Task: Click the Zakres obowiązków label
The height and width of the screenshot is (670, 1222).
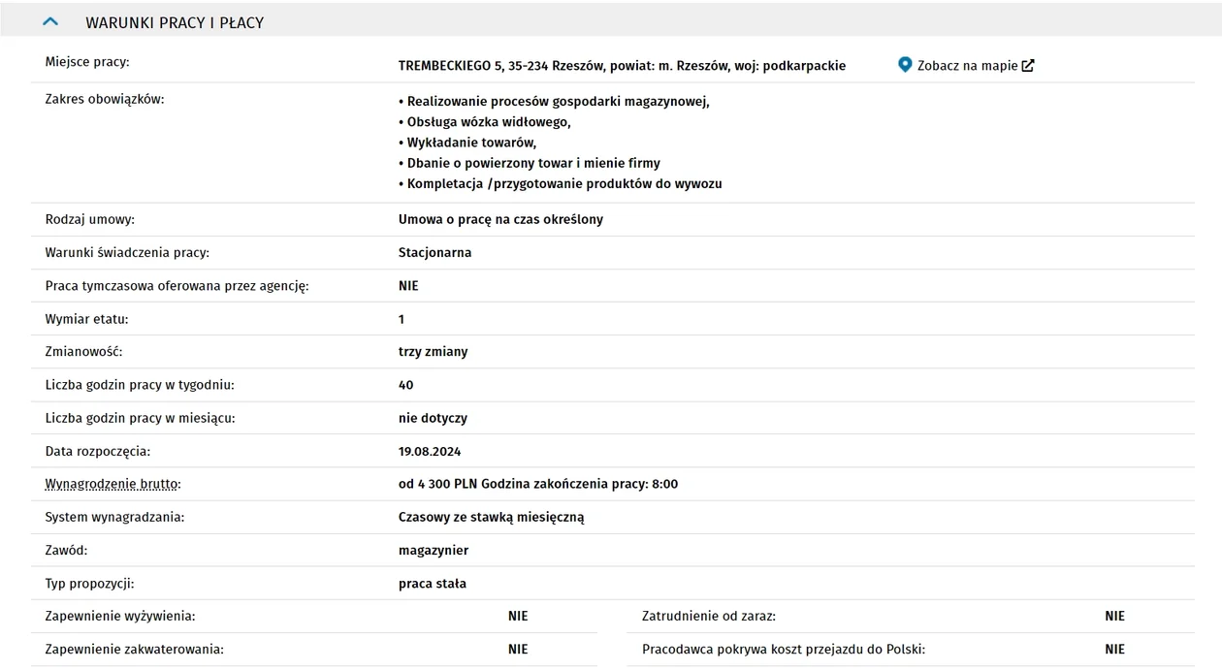Action: (x=105, y=99)
